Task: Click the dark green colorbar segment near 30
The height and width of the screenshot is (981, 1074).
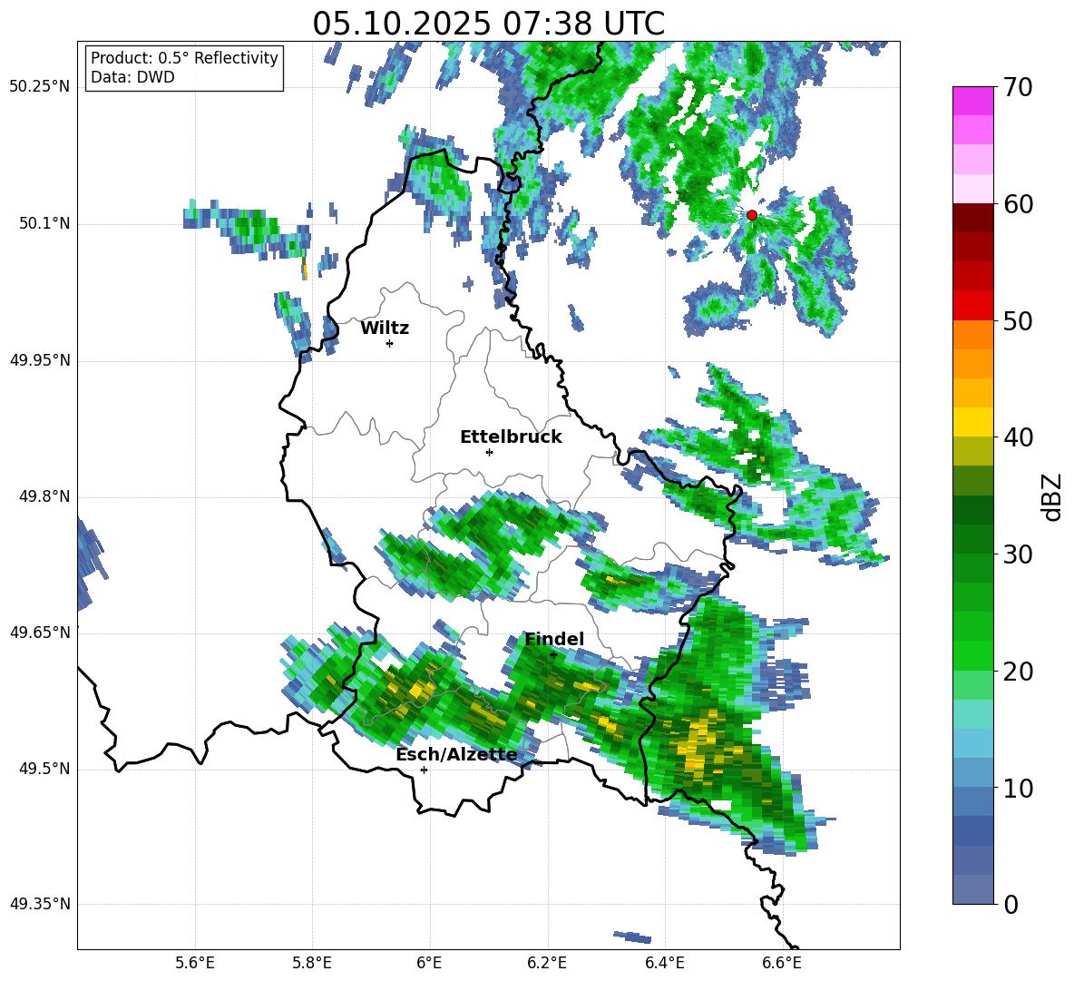Action: (972, 539)
